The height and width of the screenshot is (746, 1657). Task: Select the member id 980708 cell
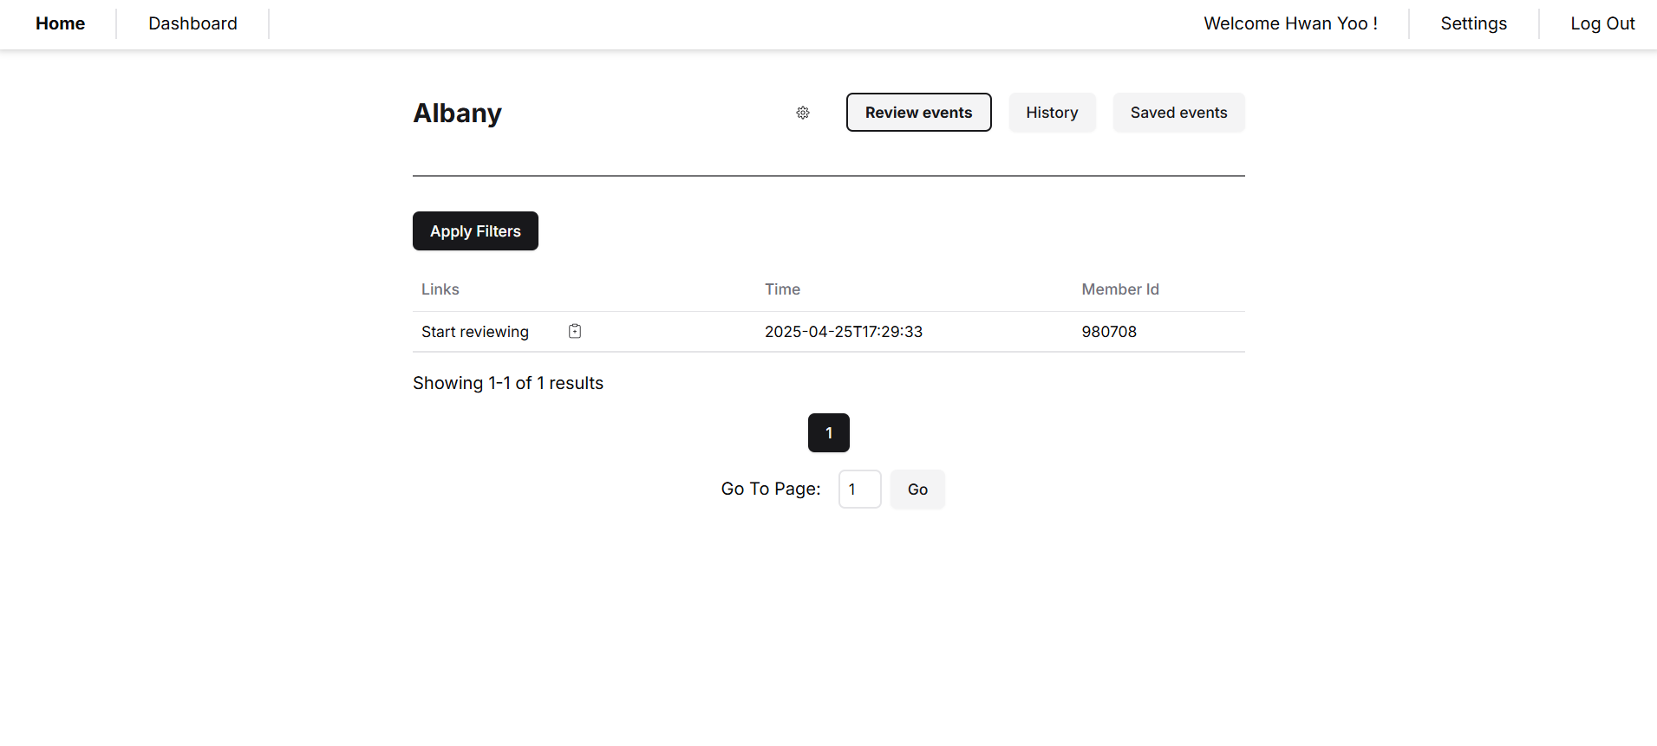pyautogui.click(x=1109, y=332)
